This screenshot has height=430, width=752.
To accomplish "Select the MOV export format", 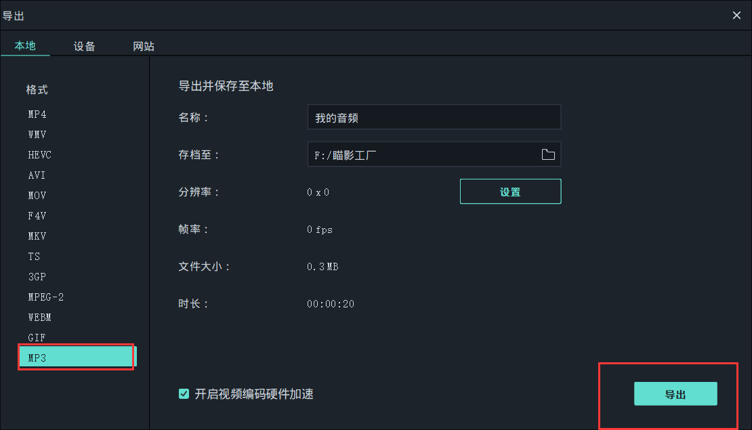I will point(37,195).
